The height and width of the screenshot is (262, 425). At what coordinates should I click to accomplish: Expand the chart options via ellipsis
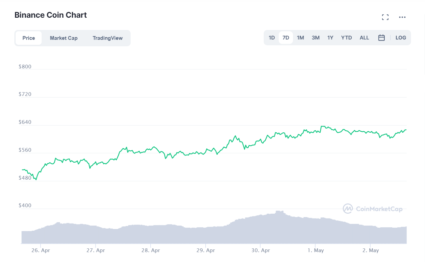tap(402, 17)
